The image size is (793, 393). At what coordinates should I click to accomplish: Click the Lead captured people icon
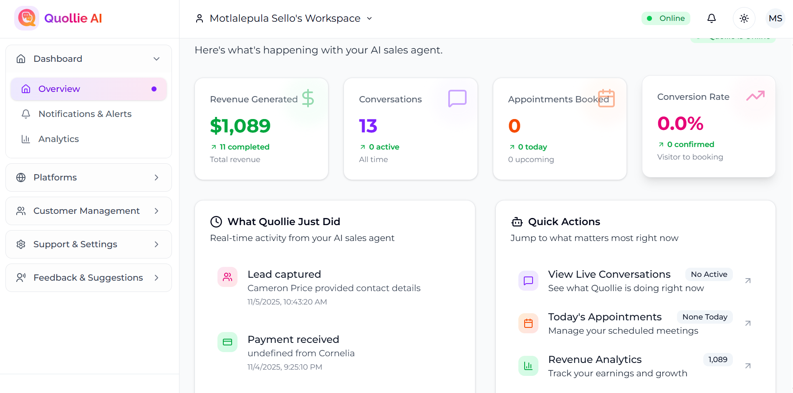click(227, 277)
